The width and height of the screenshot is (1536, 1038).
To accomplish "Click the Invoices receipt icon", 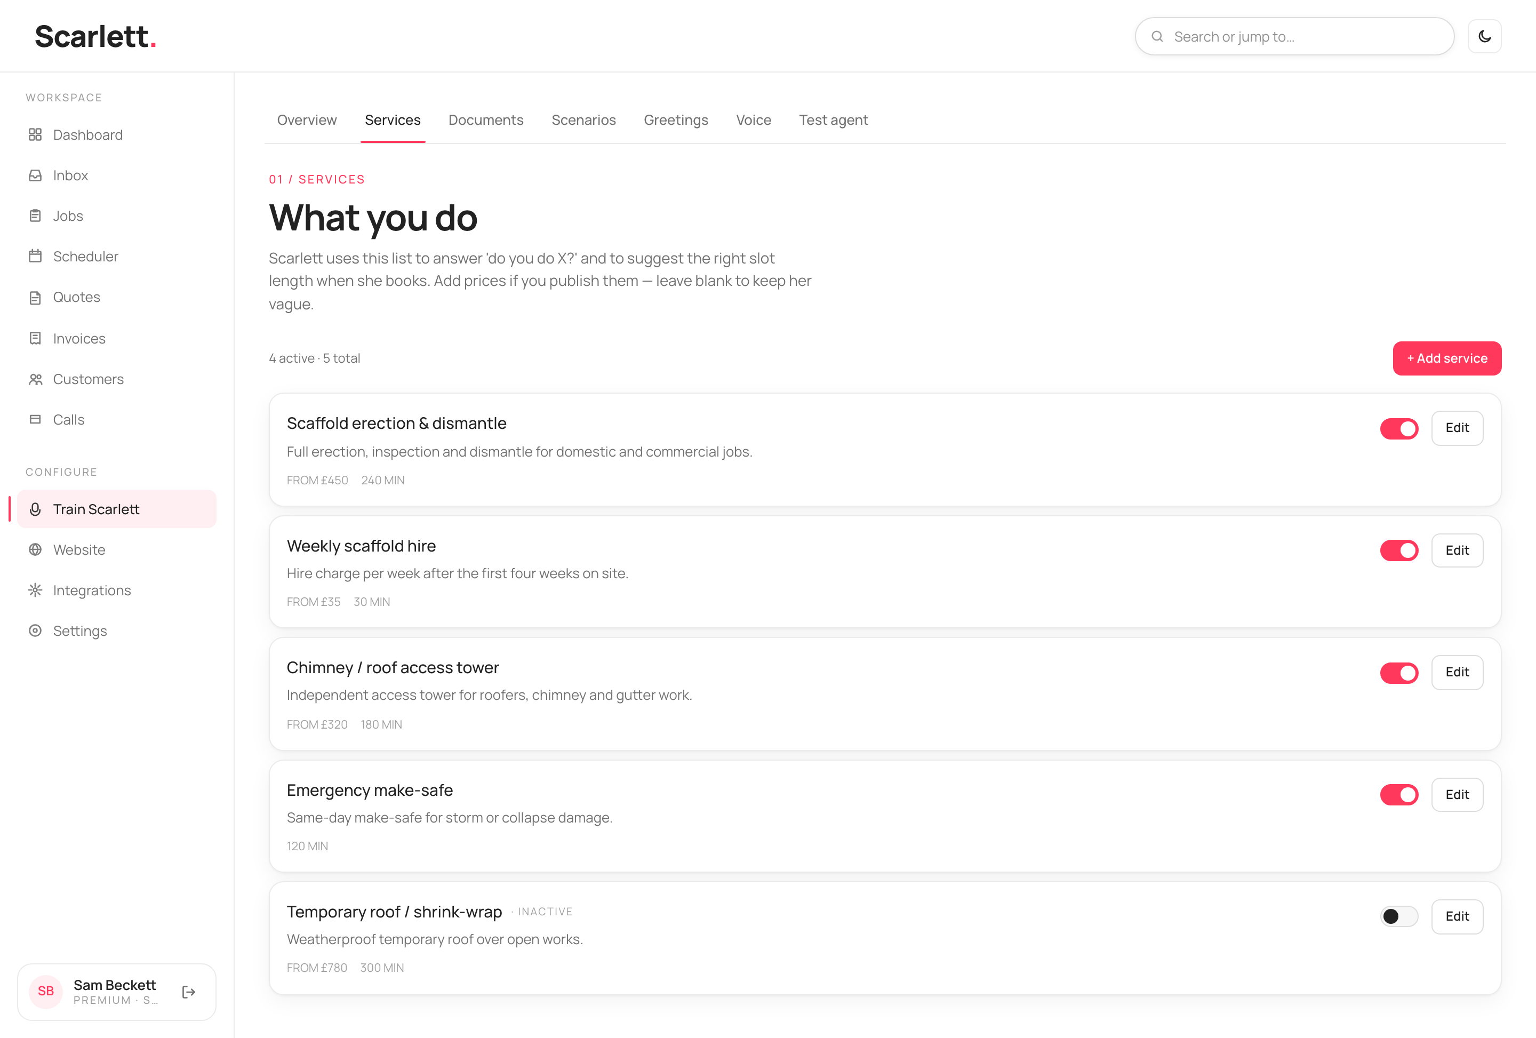I will (x=35, y=339).
